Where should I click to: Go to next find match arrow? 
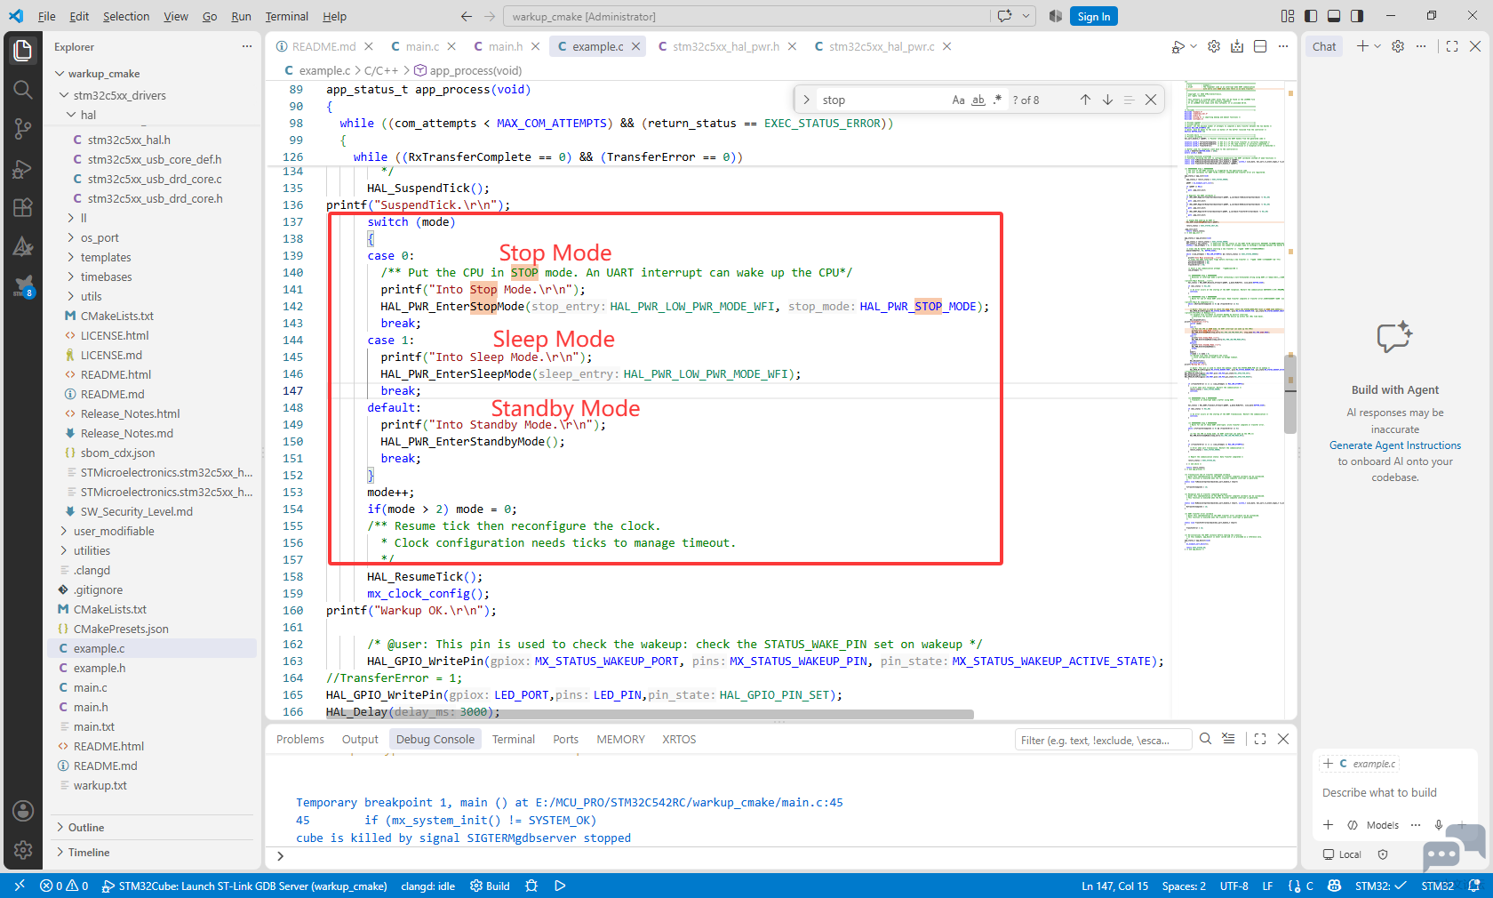click(x=1107, y=100)
